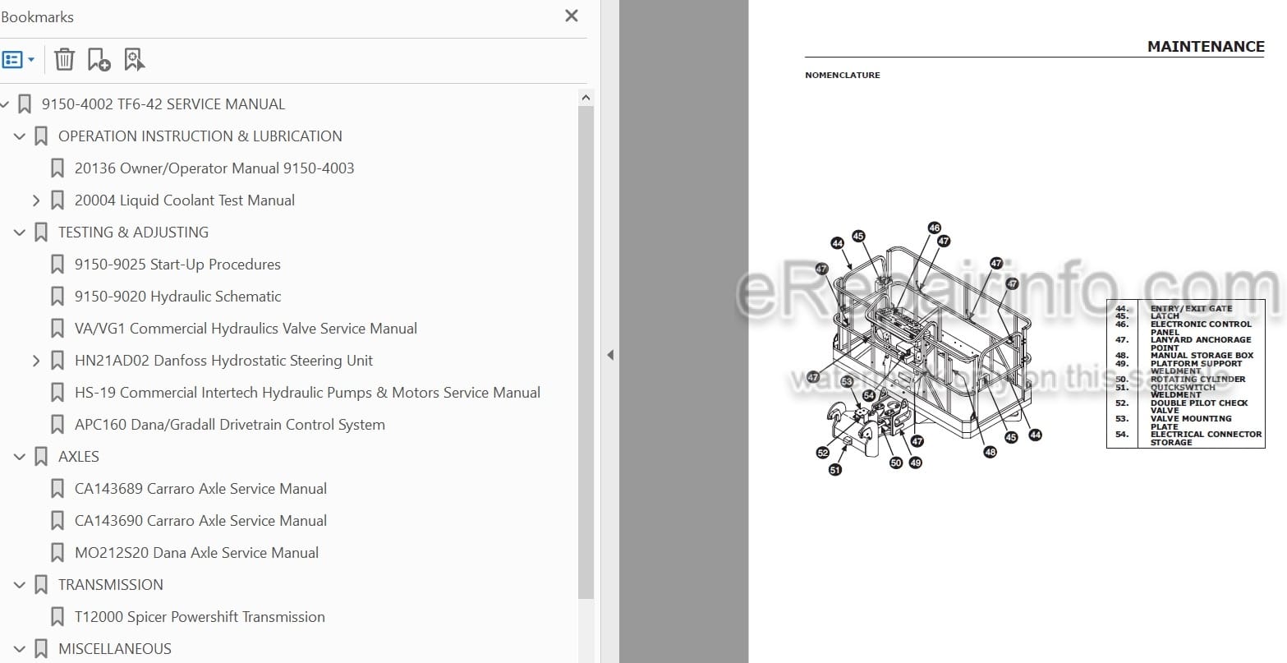This screenshot has height=663, width=1287.
Task: Click bookmark icon beside MO212S20 Dana Axle
Action: pyautogui.click(x=57, y=553)
